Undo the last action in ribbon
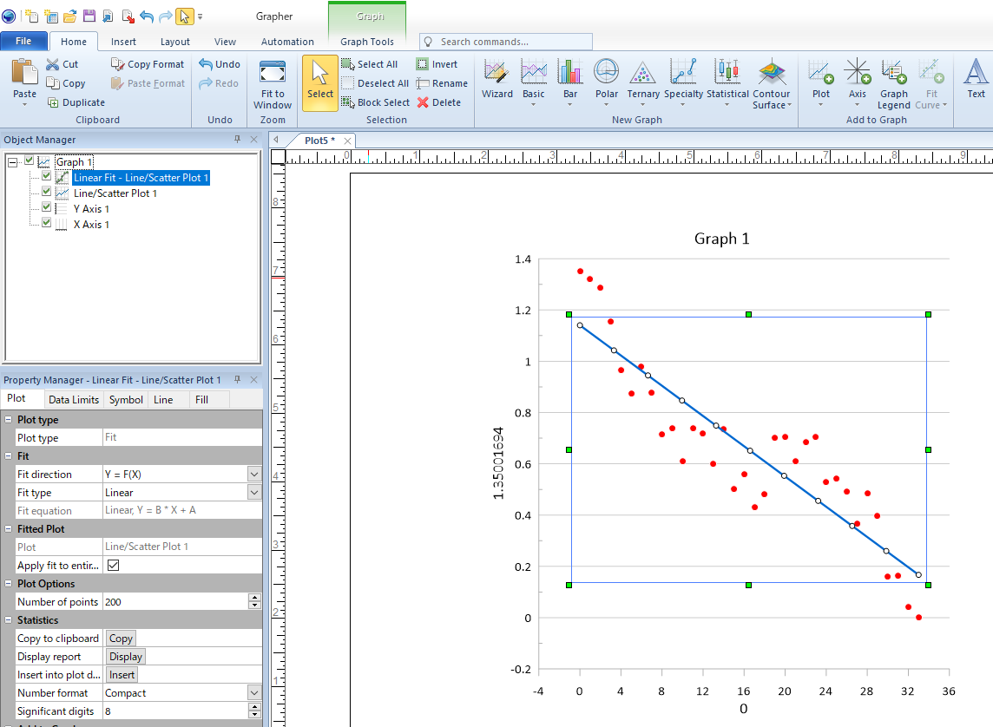Screen dimensions: 993x727 pyautogui.click(x=219, y=64)
